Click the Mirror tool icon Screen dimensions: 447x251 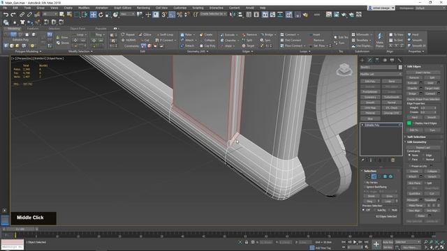tap(233, 15)
